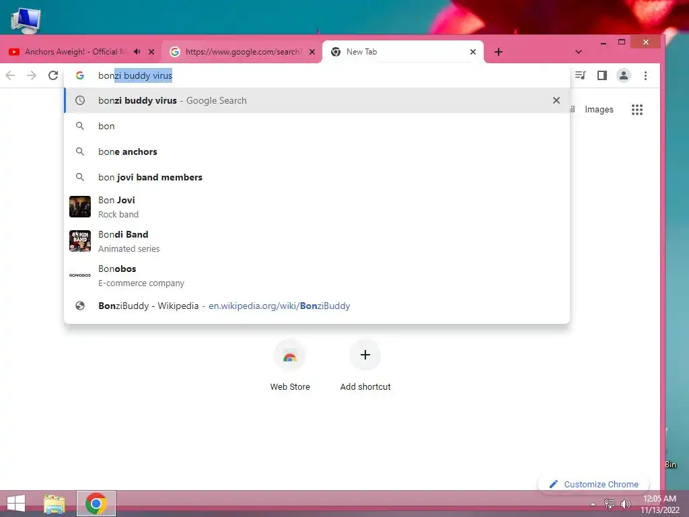
Task: Show hidden tray icons arrow
Action: pos(593,504)
